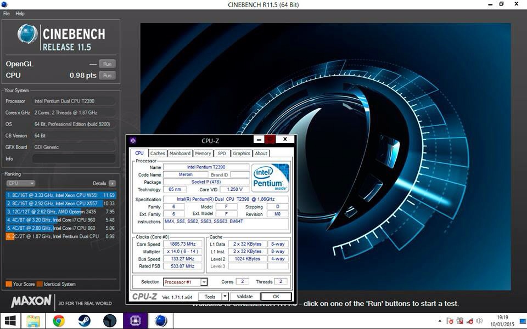Click the volume speaker tray icon

tap(479, 321)
